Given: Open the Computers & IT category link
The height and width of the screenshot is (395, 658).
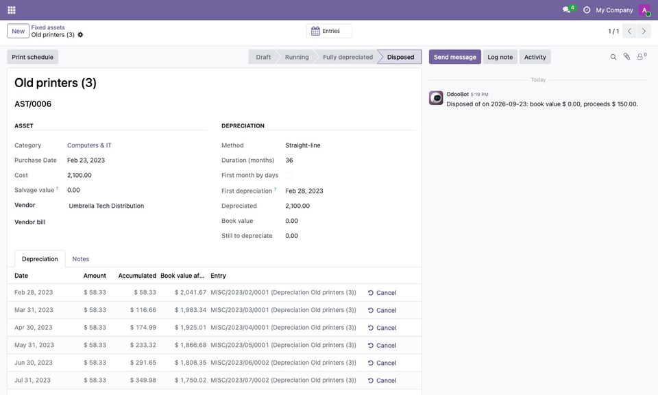Looking at the screenshot, I should point(89,145).
